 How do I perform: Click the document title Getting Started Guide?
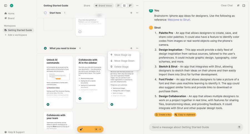pyautogui.click(x=56, y=6)
